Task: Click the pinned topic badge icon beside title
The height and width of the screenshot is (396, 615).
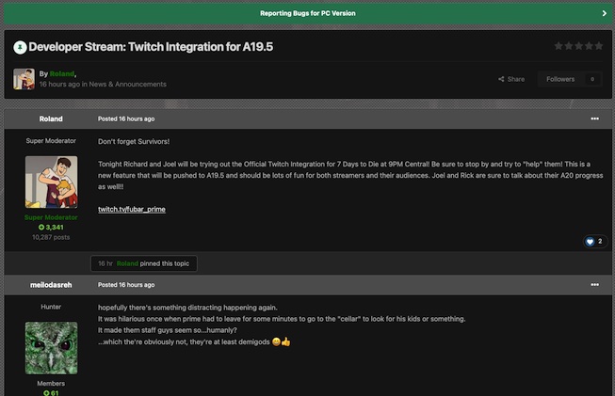Action: click(x=20, y=46)
